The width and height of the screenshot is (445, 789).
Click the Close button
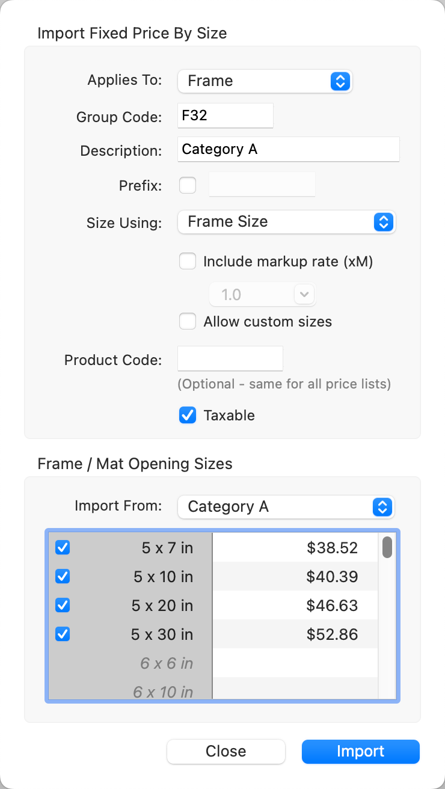point(226,751)
